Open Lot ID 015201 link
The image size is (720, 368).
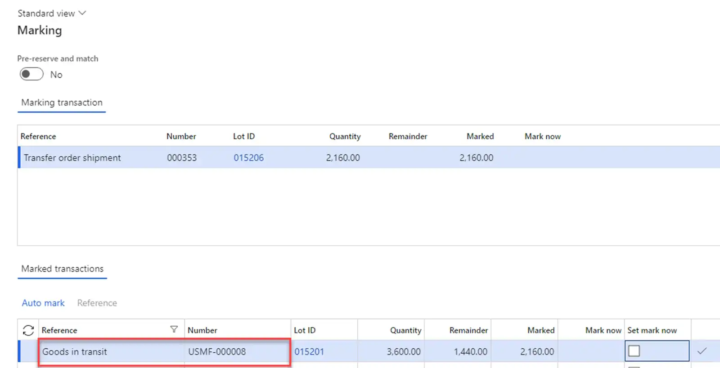(x=309, y=352)
